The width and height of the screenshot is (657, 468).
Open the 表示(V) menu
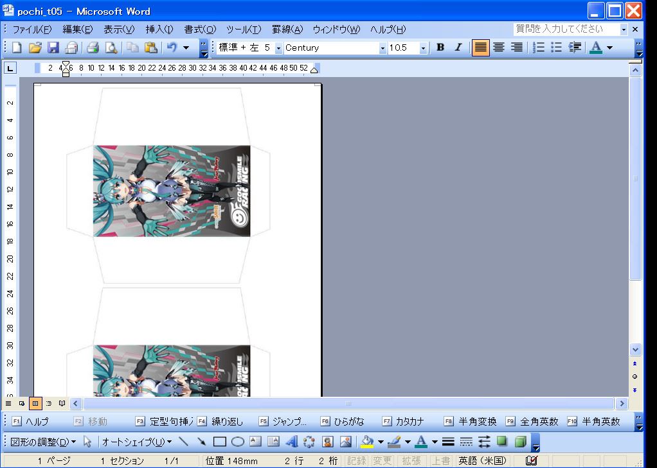pyautogui.click(x=119, y=30)
